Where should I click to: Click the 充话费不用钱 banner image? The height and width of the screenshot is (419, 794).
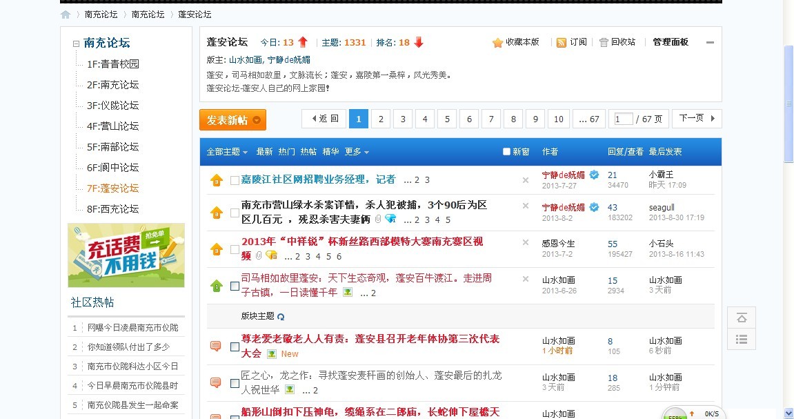pyautogui.click(x=126, y=255)
